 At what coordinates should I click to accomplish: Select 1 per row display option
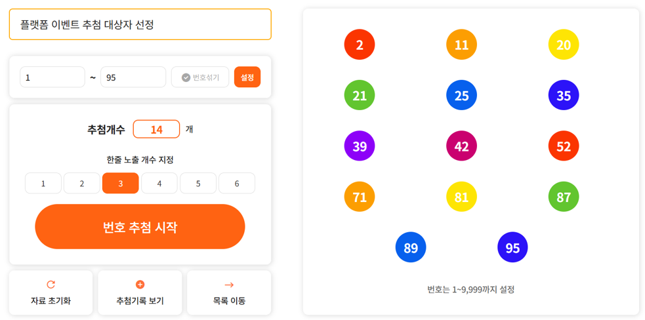tap(43, 184)
